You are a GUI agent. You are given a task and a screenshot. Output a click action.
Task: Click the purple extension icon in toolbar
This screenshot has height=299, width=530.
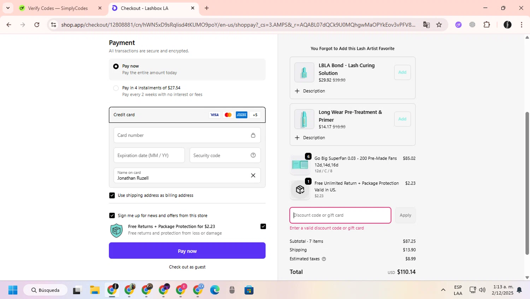pyautogui.click(x=458, y=25)
